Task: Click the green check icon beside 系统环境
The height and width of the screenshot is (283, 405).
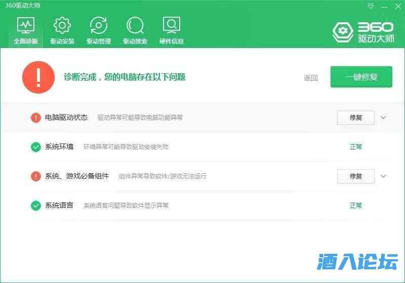Action: coord(36,147)
